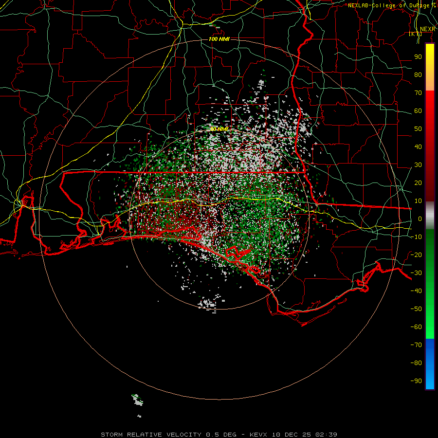This screenshot has height=438, width=438.
Task: Click the 30 value on velocity scale
Action: point(418,165)
